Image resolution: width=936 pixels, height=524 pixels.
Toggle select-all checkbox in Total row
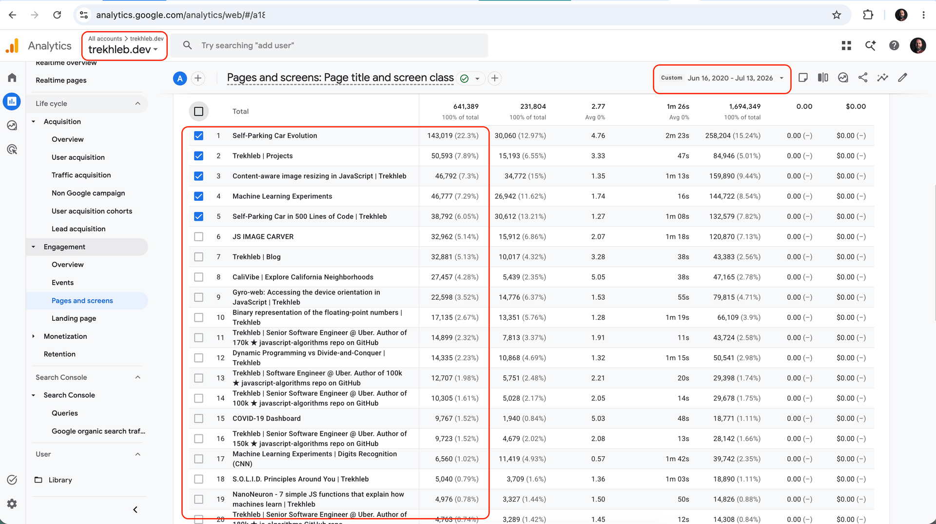pyautogui.click(x=198, y=112)
